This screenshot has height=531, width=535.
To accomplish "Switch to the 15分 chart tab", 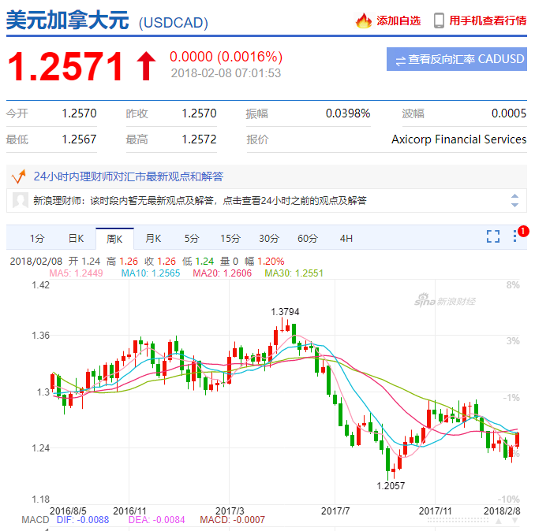I will [x=230, y=239].
